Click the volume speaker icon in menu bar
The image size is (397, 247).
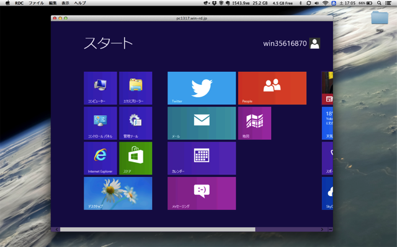coord(316,3)
